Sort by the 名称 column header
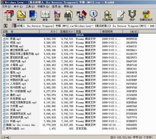 click(20, 32)
